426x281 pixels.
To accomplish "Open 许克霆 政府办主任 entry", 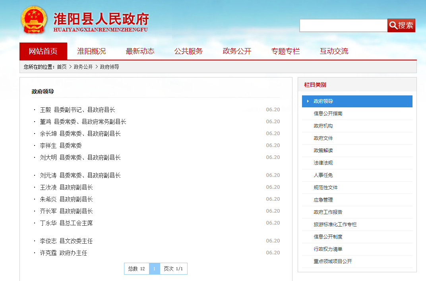I will click(x=64, y=253).
